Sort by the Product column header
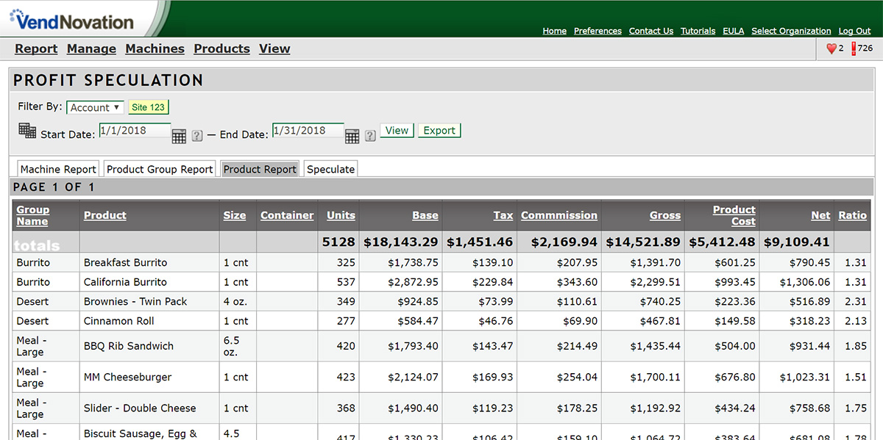Screen dimensions: 883x440 (105, 215)
